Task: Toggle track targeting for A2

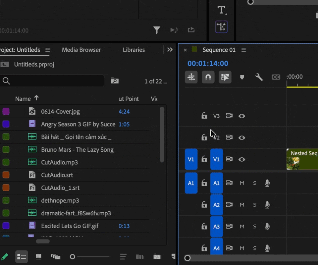Action: click(216, 205)
